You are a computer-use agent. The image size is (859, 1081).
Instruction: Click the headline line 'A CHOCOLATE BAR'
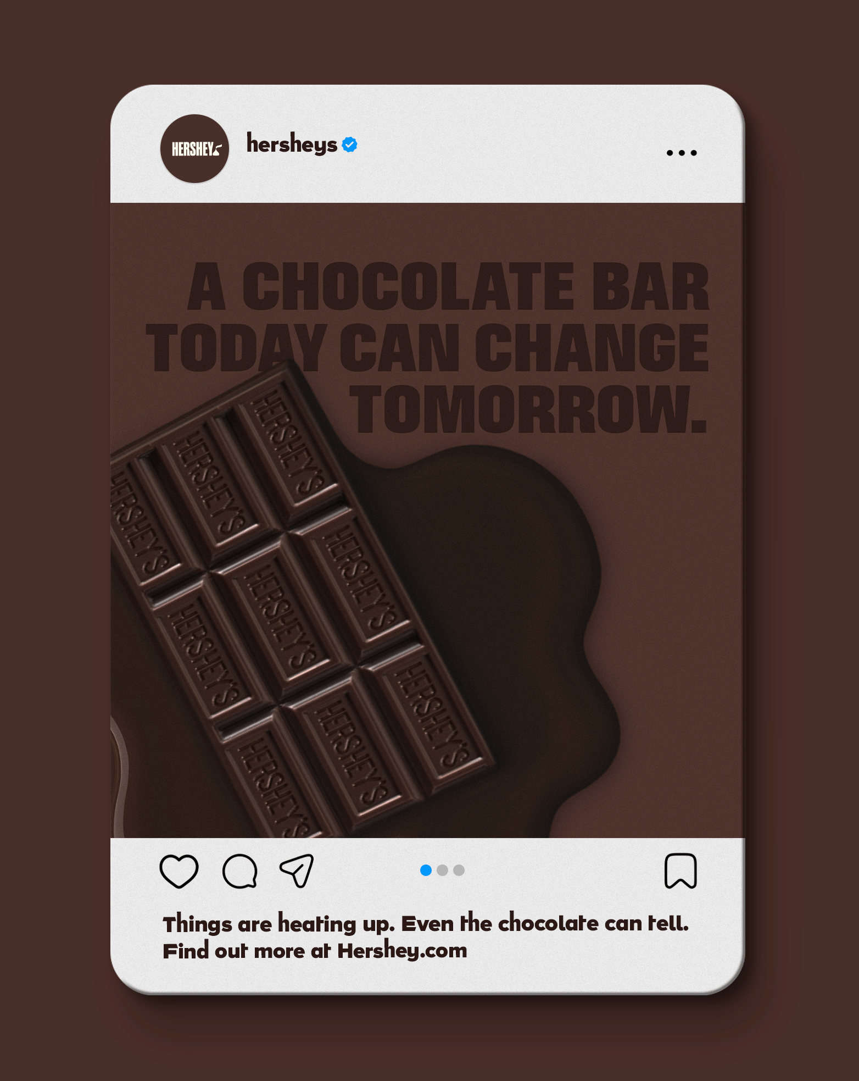[448, 286]
